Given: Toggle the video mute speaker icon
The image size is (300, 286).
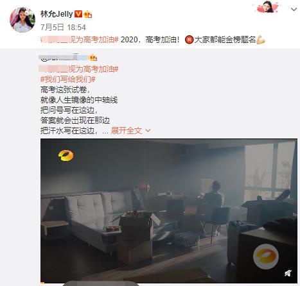Looking at the screenshot, I should (x=288, y=273).
